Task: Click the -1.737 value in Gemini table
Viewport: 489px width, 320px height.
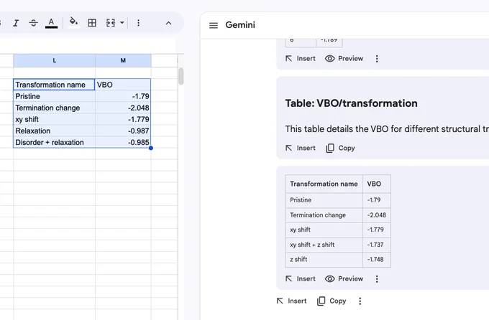Action: pos(375,245)
